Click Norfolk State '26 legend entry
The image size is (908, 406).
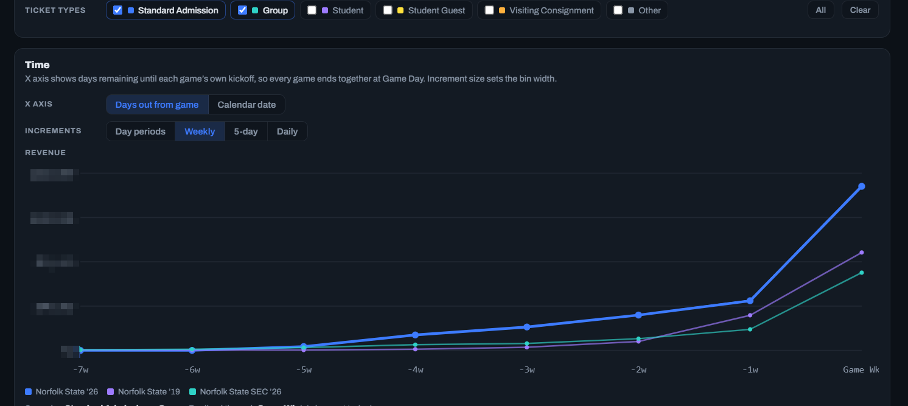click(61, 392)
